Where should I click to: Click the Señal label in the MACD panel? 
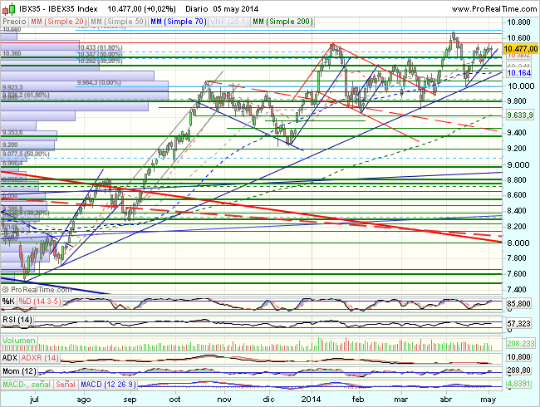point(64,384)
